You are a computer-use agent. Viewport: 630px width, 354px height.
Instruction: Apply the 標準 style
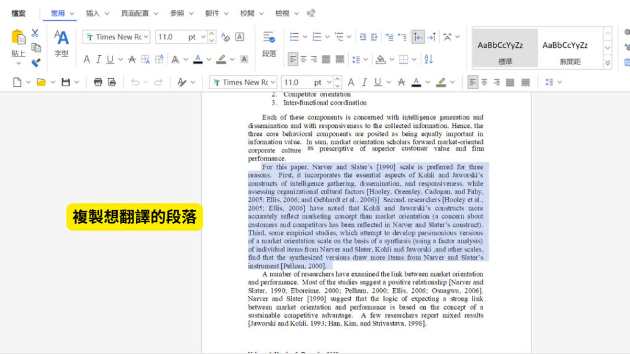505,48
